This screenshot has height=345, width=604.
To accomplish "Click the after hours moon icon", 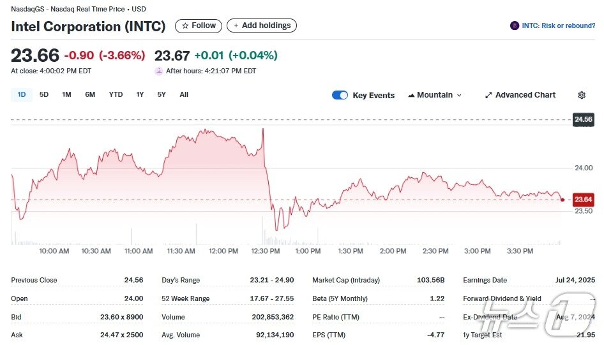I will coord(159,71).
